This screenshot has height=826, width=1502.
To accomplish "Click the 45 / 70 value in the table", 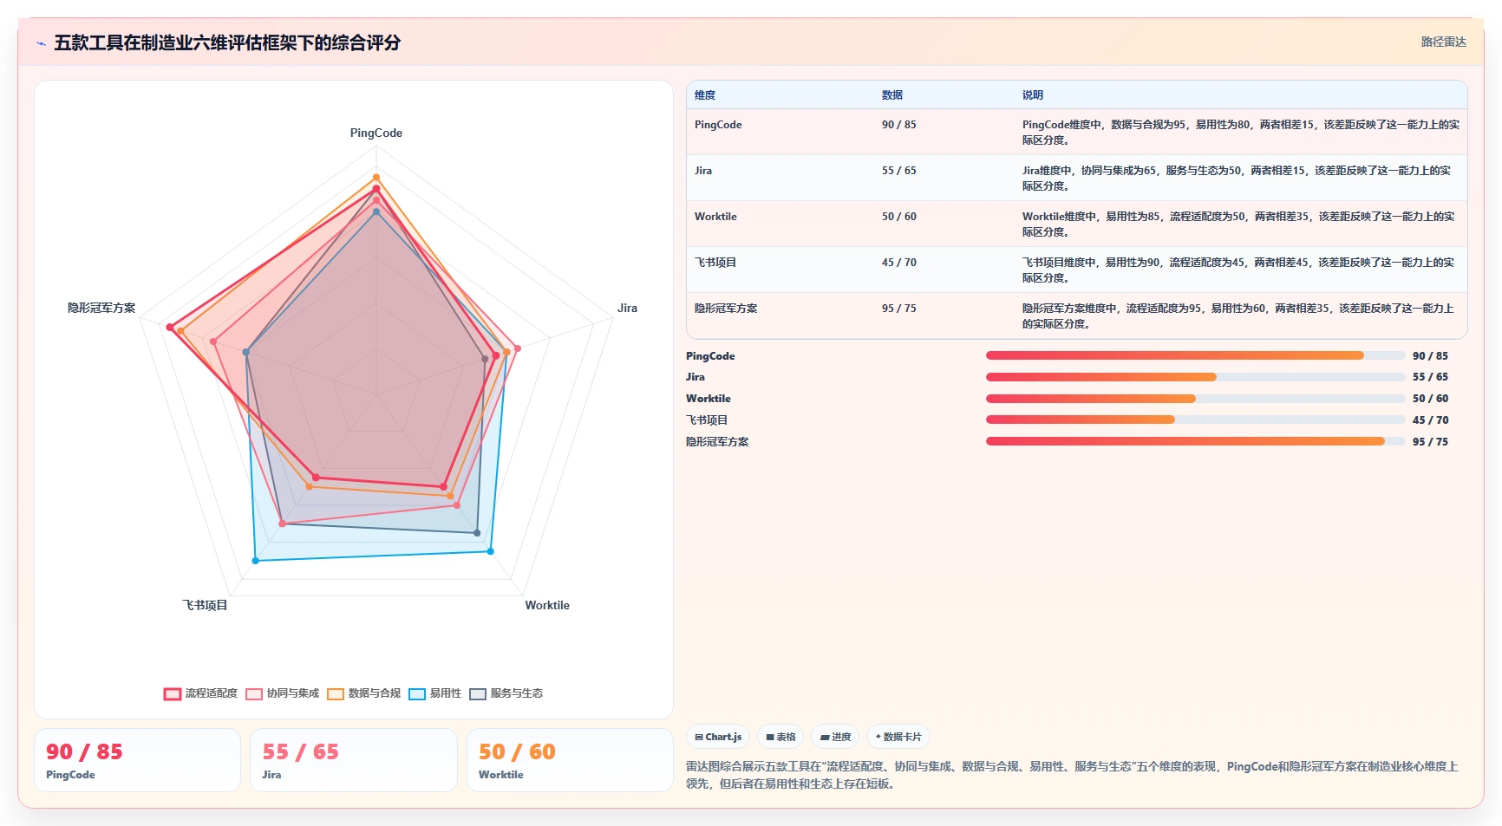I will coord(899,263).
